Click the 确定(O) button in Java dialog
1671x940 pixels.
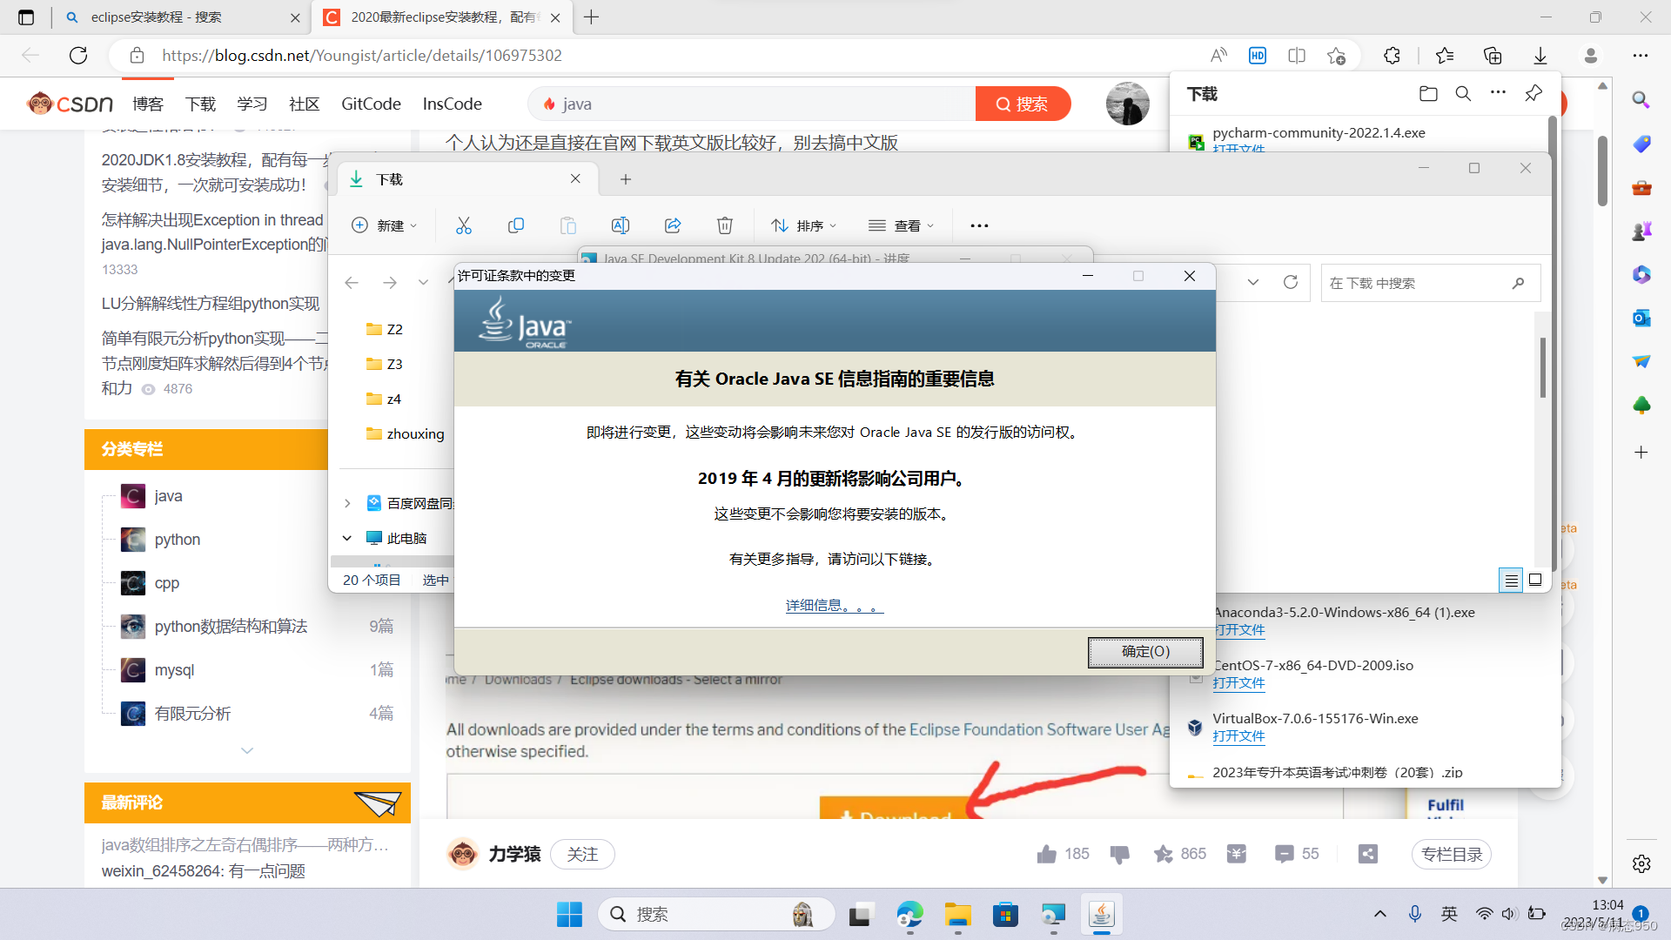coord(1145,651)
